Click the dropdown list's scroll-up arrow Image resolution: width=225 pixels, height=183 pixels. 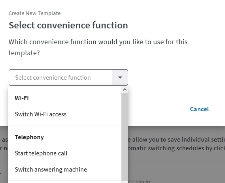coord(125,90)
